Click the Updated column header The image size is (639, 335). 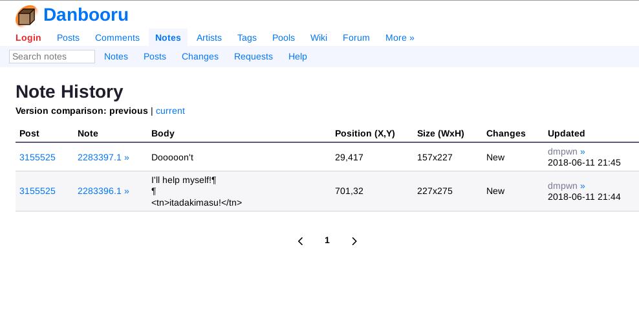pos(567,134)
